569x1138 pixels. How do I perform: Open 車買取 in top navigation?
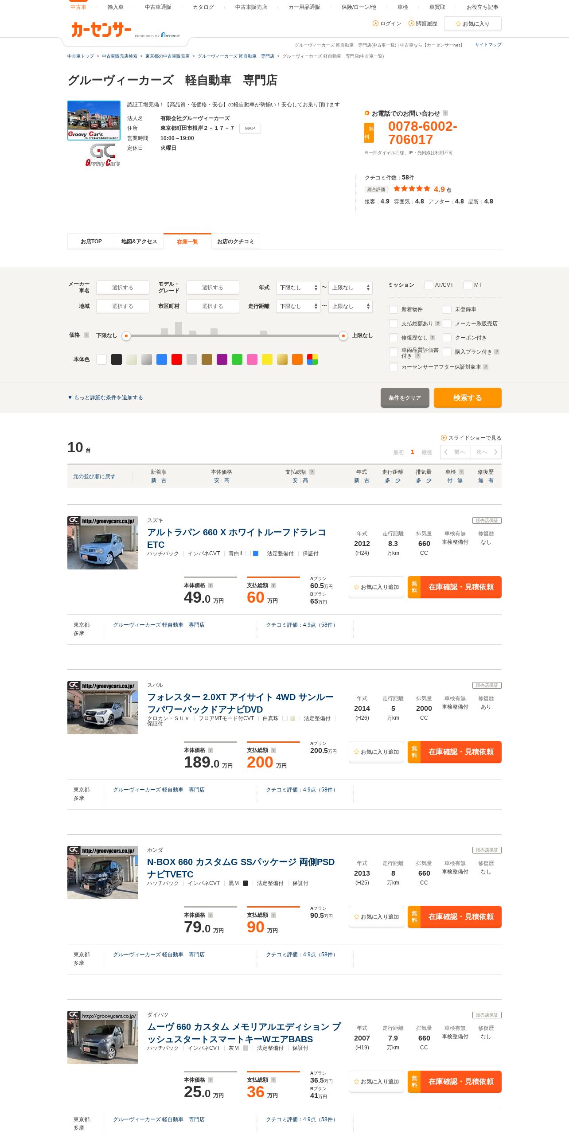[x=437, y=7]
